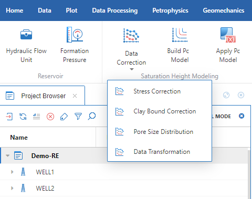252x199 pixels.
Task: Select the tag label icon in browser toolbar
Action: (x=64, y=117)
